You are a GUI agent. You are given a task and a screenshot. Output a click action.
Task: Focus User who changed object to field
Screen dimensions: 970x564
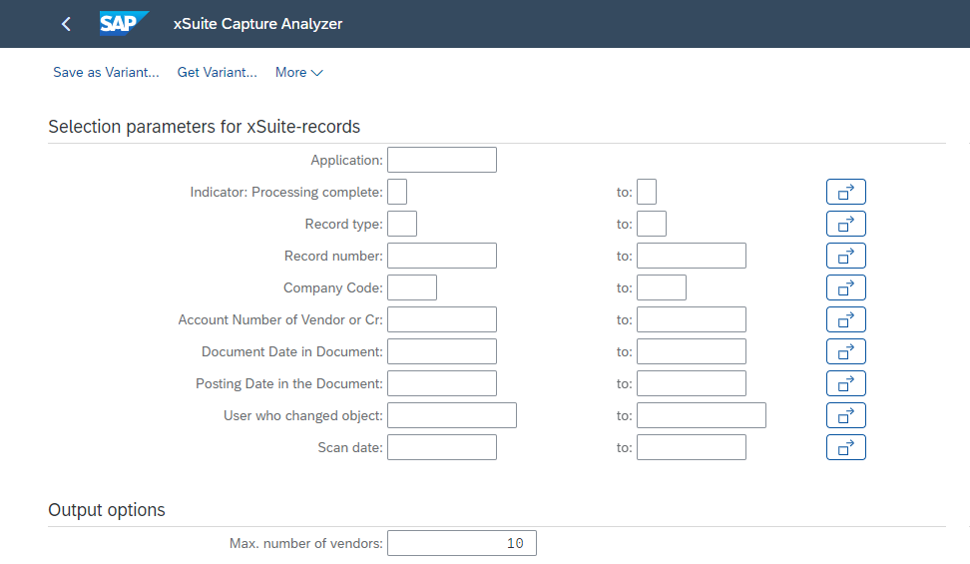(701, 415)
